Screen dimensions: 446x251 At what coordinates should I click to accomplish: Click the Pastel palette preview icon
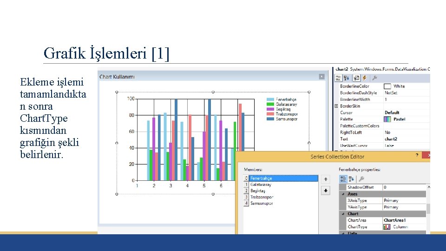click(387, 119)
